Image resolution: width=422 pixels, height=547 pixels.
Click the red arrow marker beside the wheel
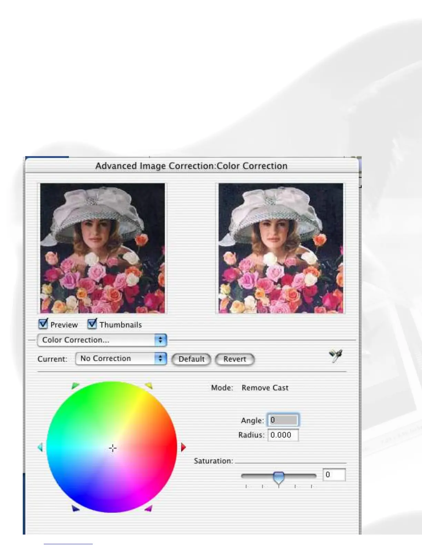click(x=183, y=447)
